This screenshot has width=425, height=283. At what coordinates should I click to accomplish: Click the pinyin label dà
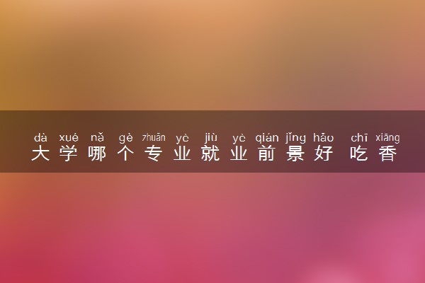(x=40, y=137)
